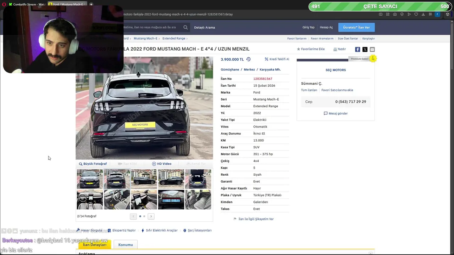Open Büyük Fotoğraf magnifier view
This screenshot has width=454, height=255.
click(x=93, y=164)
